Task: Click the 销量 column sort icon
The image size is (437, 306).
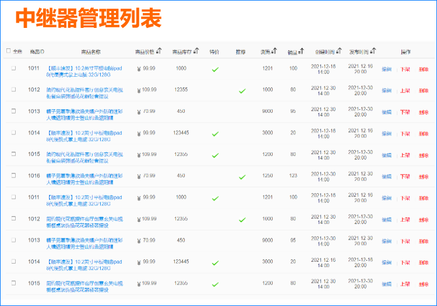Action: [301, 52]
